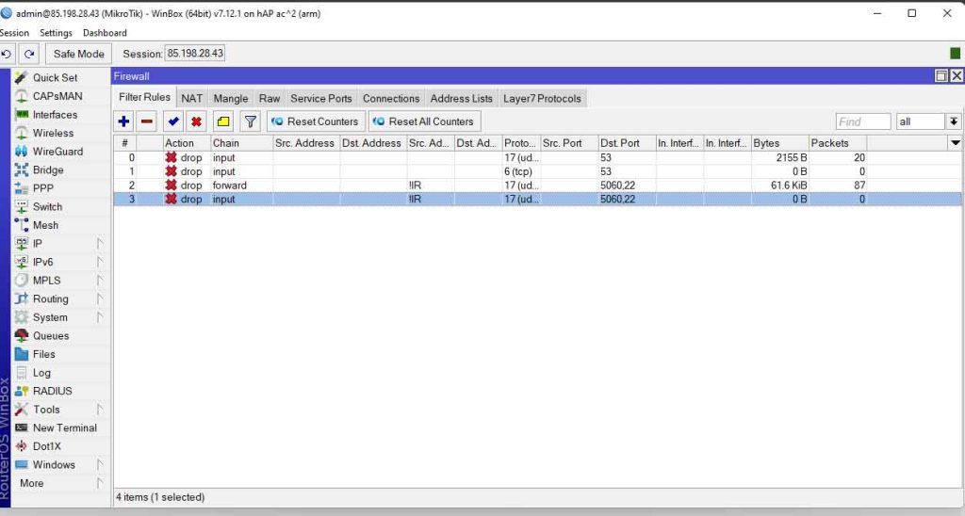Sort by the Chain column header
This screenshot has height=516, width=965.
click(242, 143)
